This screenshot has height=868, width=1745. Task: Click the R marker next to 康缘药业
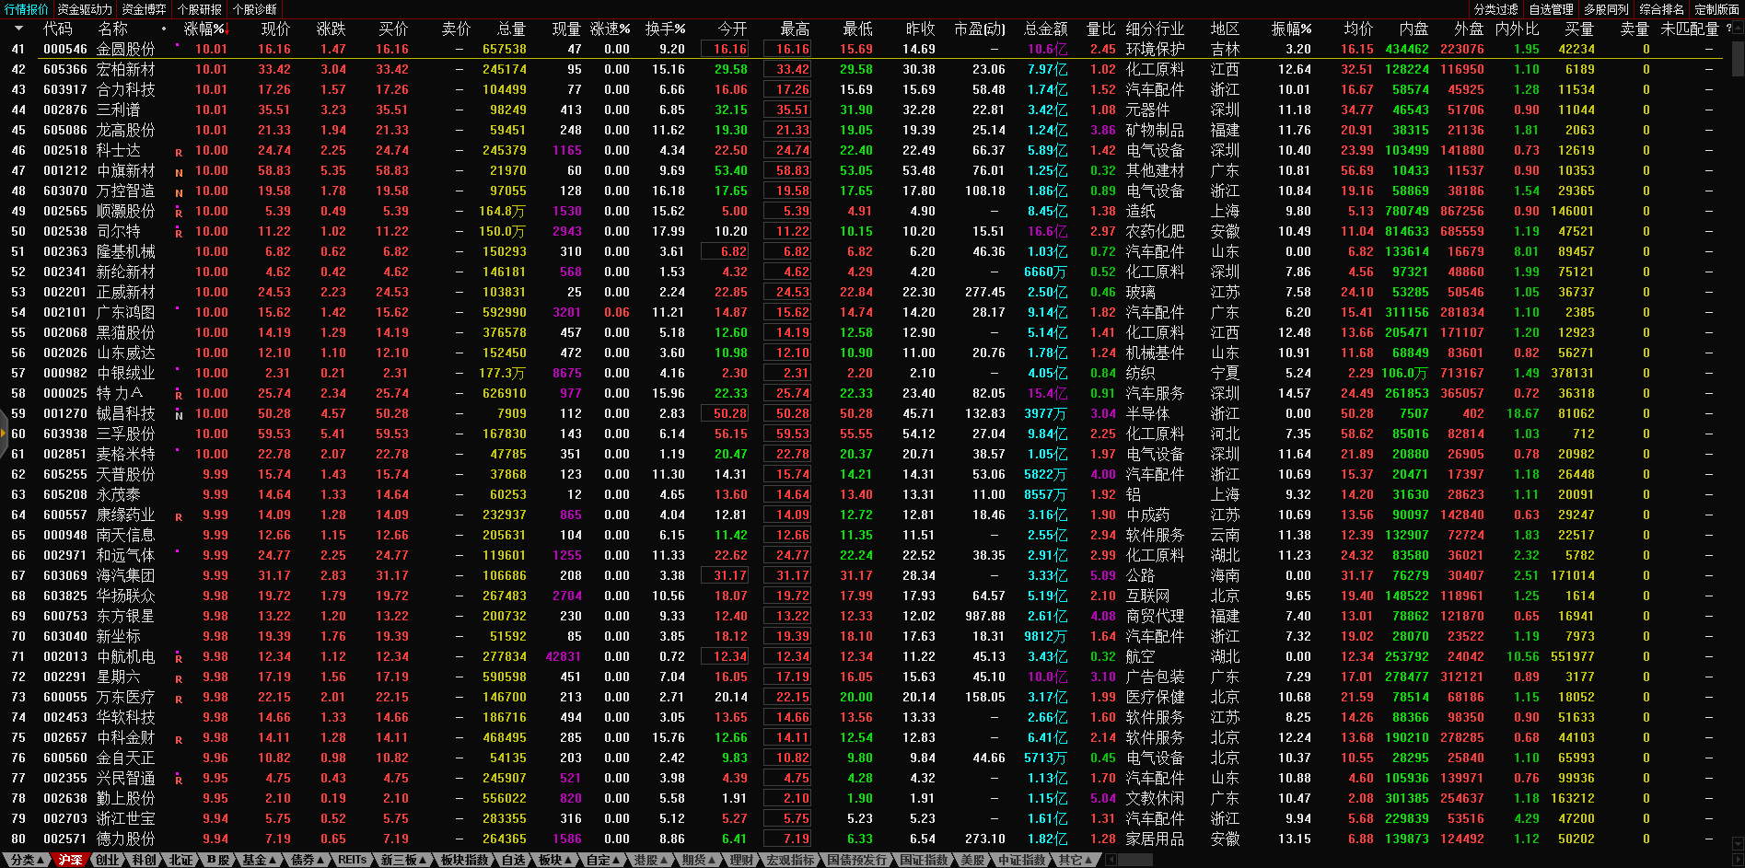pyautogui.click(x=179, y=517)
